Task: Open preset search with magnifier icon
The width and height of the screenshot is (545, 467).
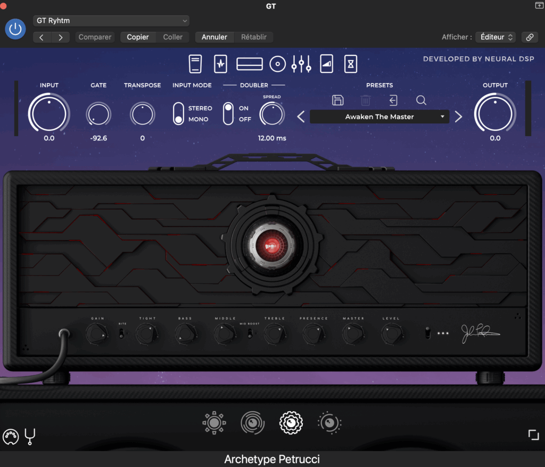Action: point(421,100)
